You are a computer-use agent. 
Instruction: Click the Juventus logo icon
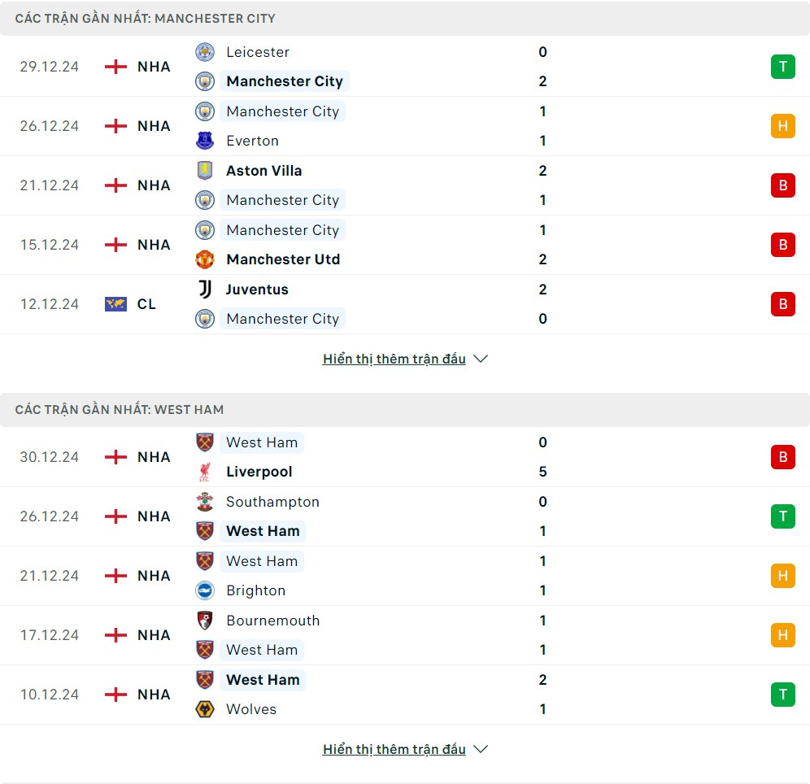pyautogui.click(x=205, y=290)
